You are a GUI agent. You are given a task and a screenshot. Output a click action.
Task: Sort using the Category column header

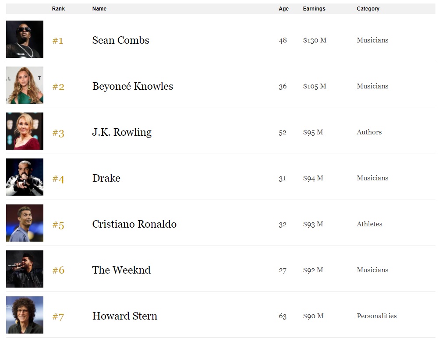(368, 9)
